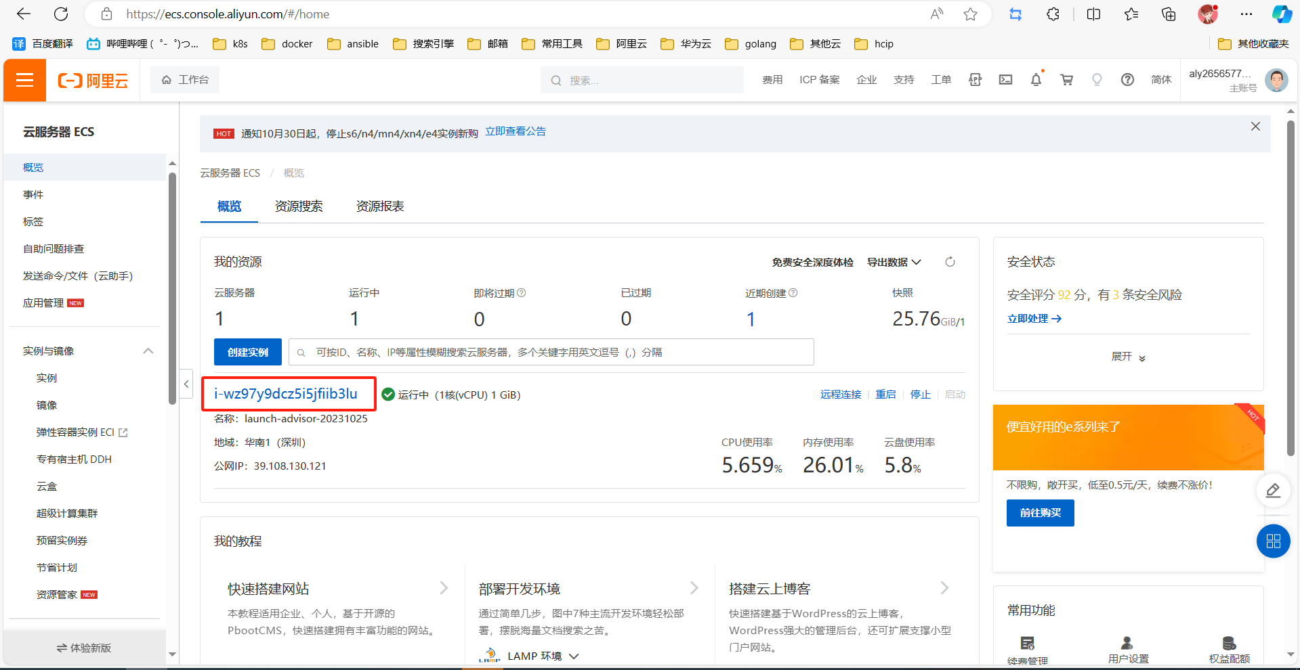Click the browser back arrow

[x=24, y=14]
